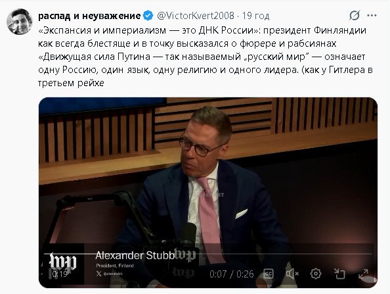Enable picture-in-picture mode for the video

tap(339, 274)
